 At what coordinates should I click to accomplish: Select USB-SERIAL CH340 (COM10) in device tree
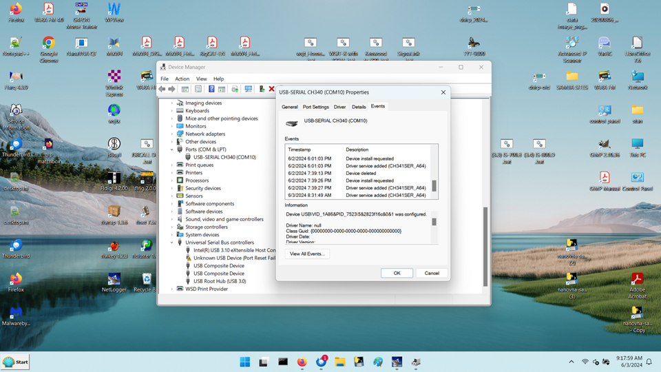coord(224,157)
